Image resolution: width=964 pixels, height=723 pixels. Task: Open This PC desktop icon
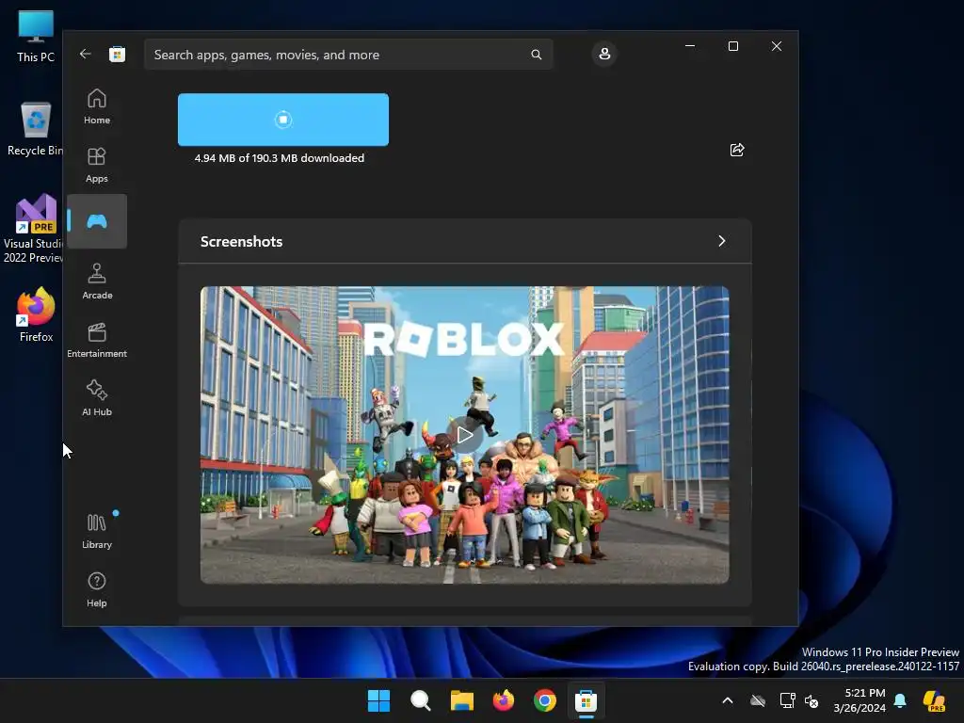point(36,37)
